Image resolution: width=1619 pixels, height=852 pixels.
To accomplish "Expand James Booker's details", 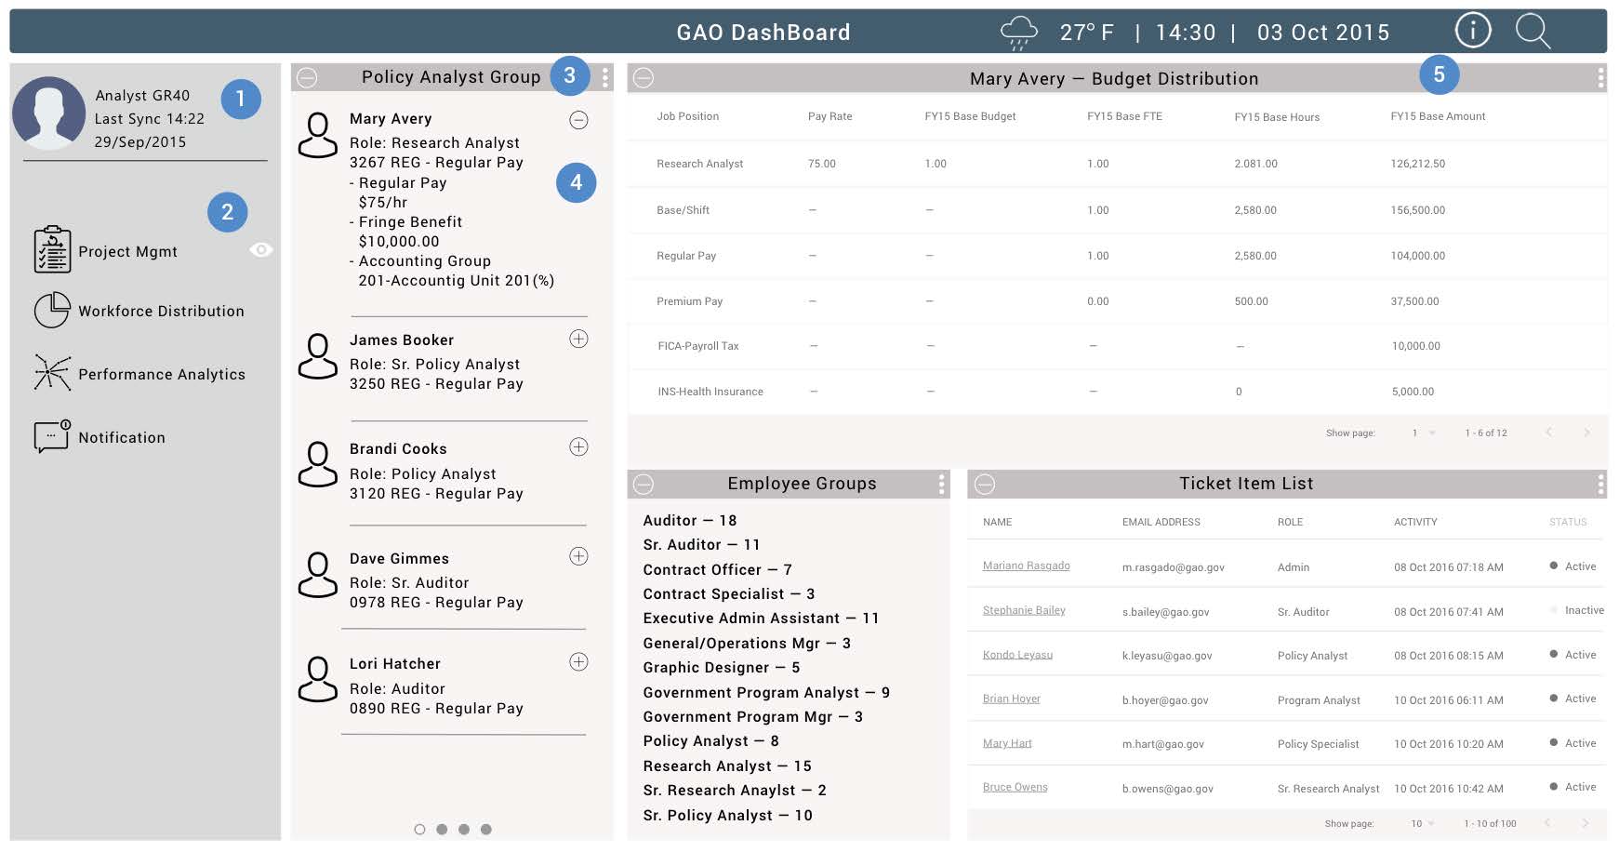I will click(x=578, y=339).
